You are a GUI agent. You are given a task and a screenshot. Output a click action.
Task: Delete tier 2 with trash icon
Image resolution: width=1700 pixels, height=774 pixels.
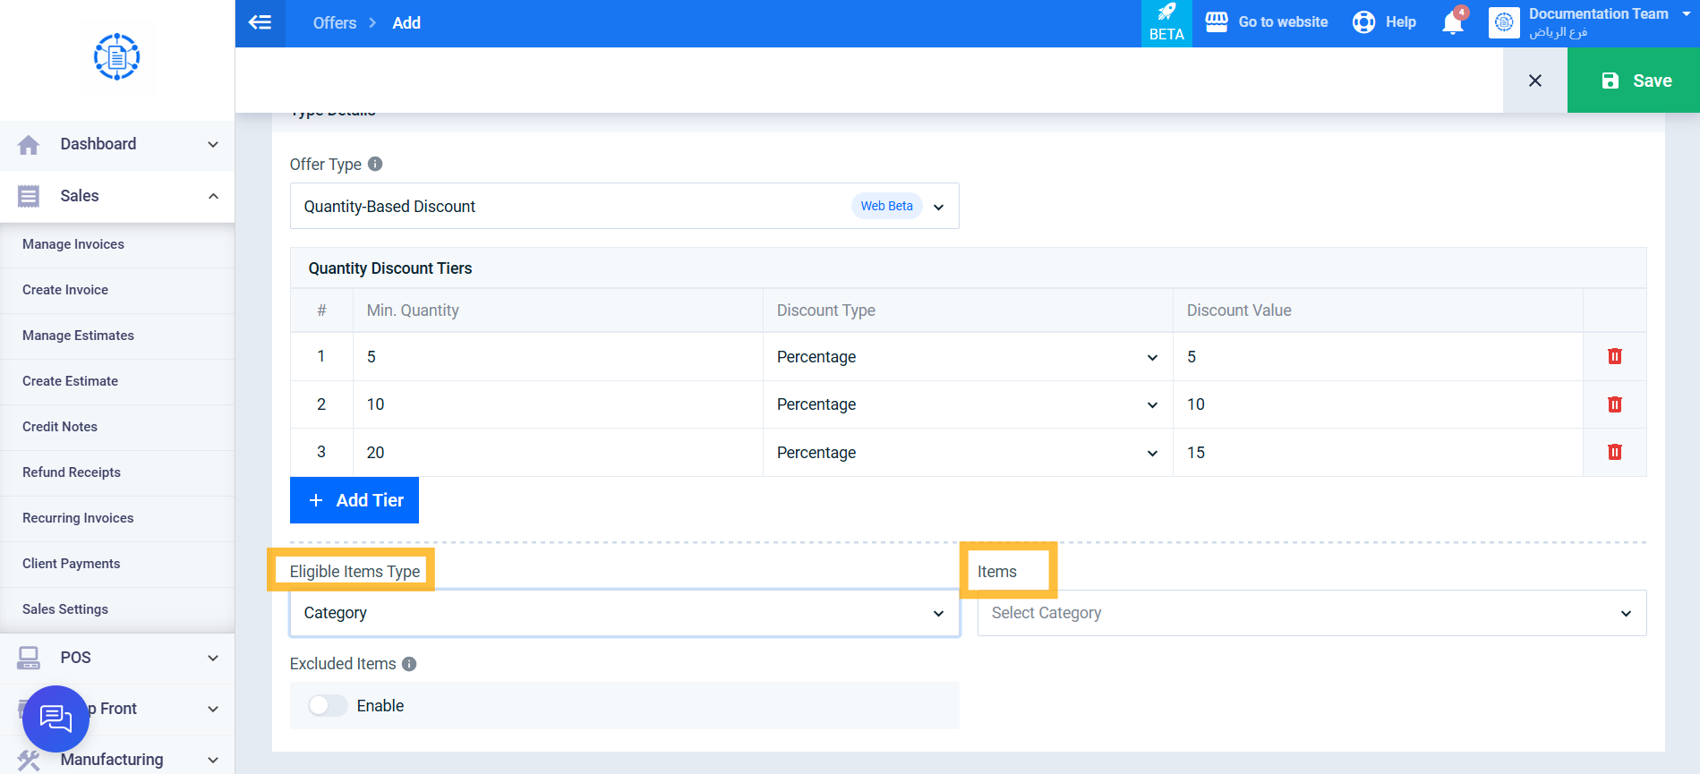(x=1614, y=404)
